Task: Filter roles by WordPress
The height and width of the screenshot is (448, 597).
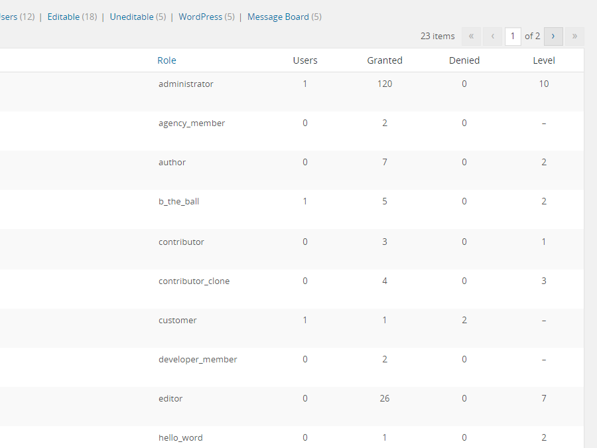Action: [x=200, y=17]
